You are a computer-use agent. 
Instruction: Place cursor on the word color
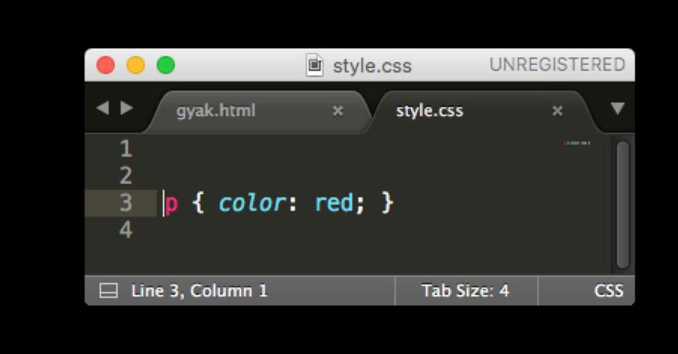point(252,203)
